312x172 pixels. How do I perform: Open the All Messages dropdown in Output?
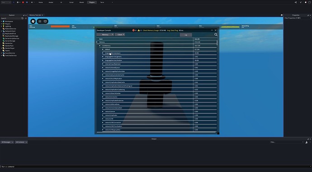pyautogui.click(x=7, y=142)
